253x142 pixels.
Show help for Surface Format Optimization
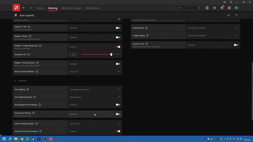40,131
